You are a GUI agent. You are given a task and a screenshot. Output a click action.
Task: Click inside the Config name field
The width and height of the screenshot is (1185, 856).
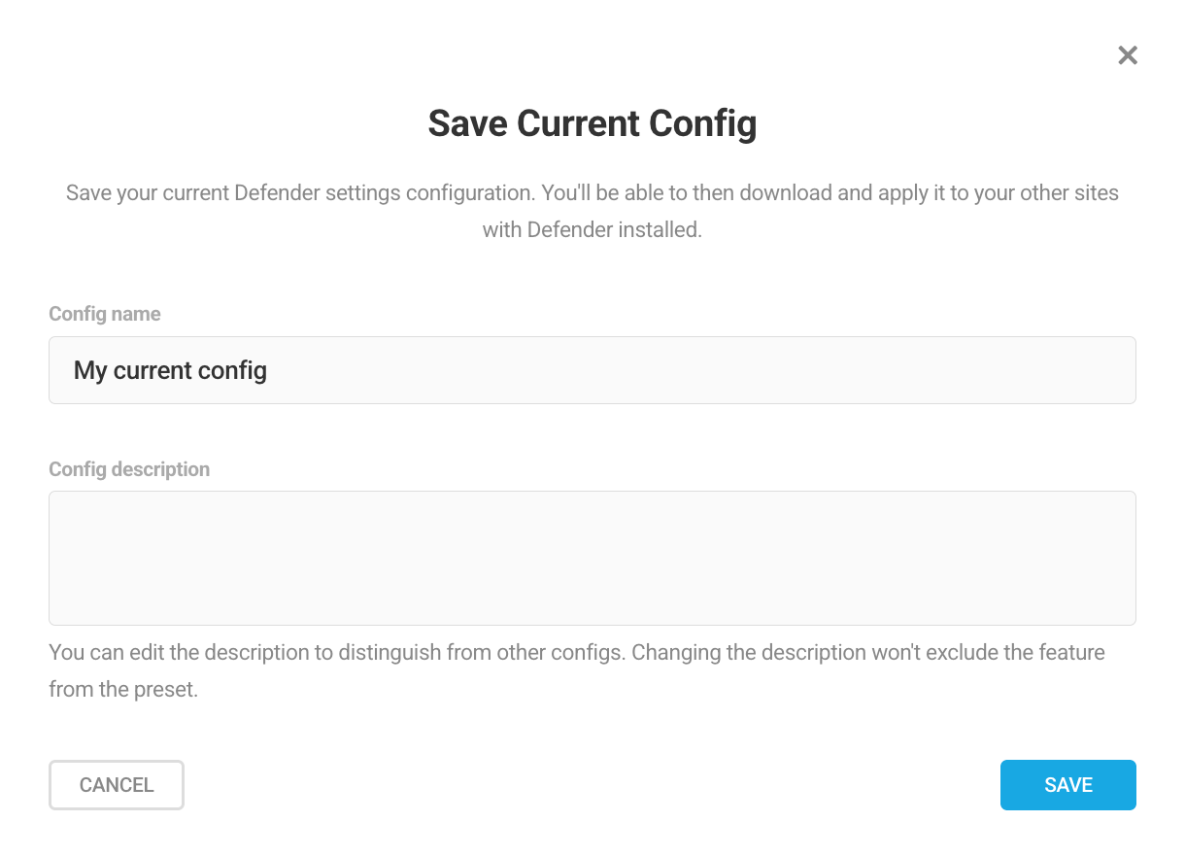click(592, 370)
